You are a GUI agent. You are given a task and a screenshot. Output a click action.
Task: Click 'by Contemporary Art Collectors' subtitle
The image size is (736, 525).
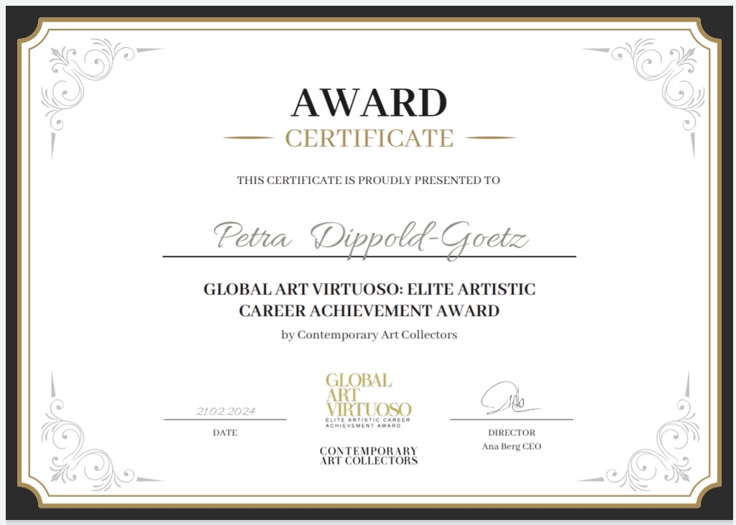pos(369,335)
